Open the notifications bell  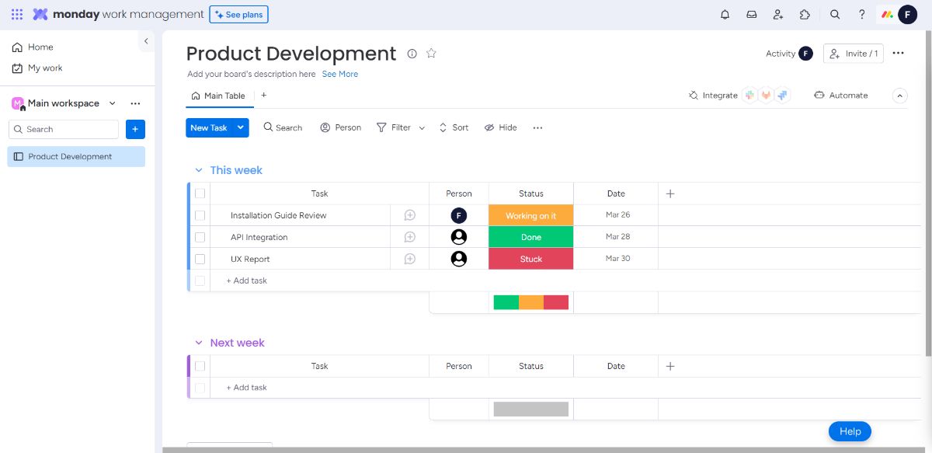tap(725, 14)
